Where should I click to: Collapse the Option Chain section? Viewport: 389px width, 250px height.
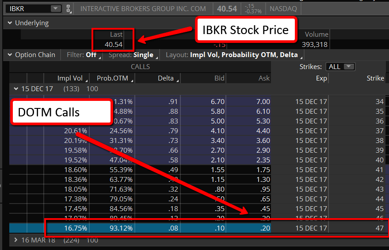point(10,54)
